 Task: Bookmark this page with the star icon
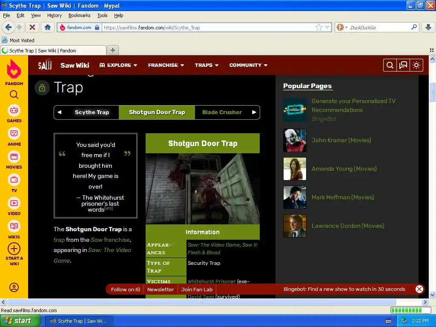click(318, 27)
